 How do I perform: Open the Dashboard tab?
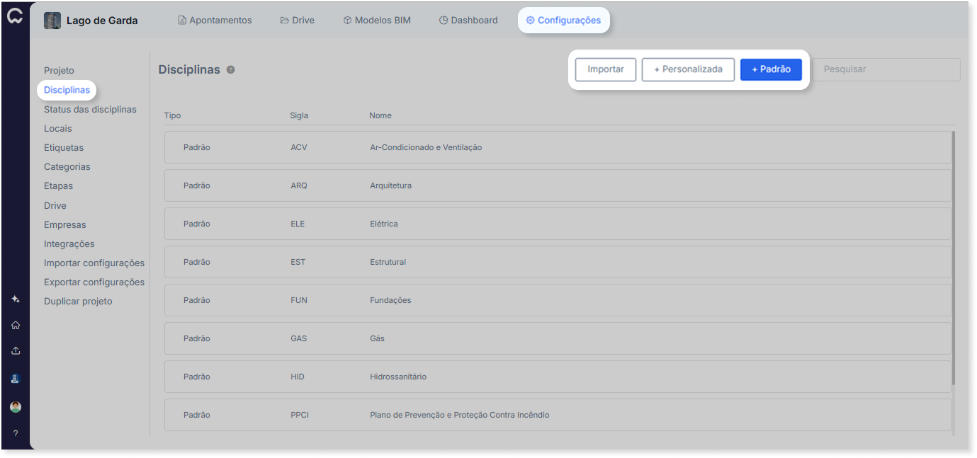click(468, 21)
